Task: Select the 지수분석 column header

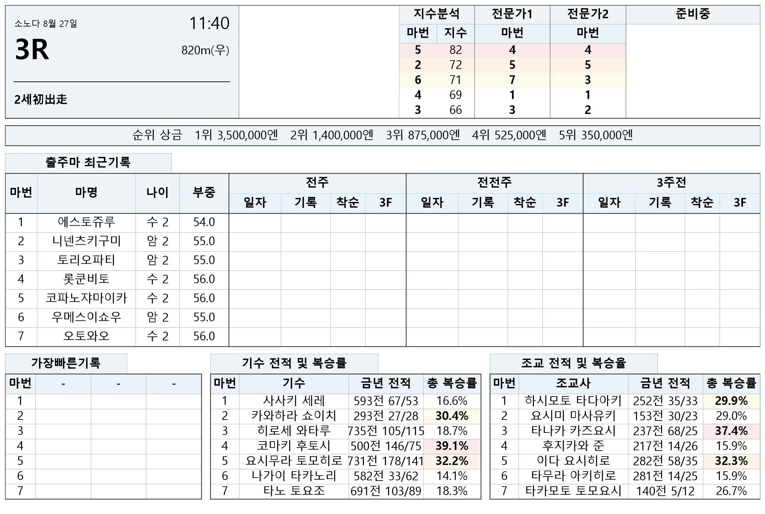Action: 437,14
